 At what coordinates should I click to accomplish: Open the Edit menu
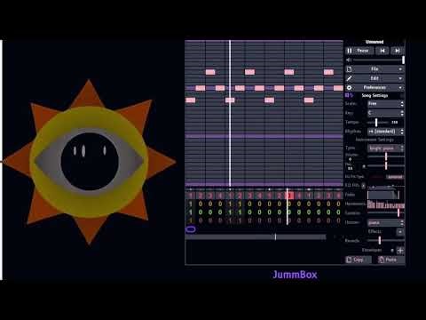[x=375, y=78]
